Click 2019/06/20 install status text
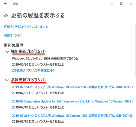Viewport: 136px width, 127px height. (38, 64)
